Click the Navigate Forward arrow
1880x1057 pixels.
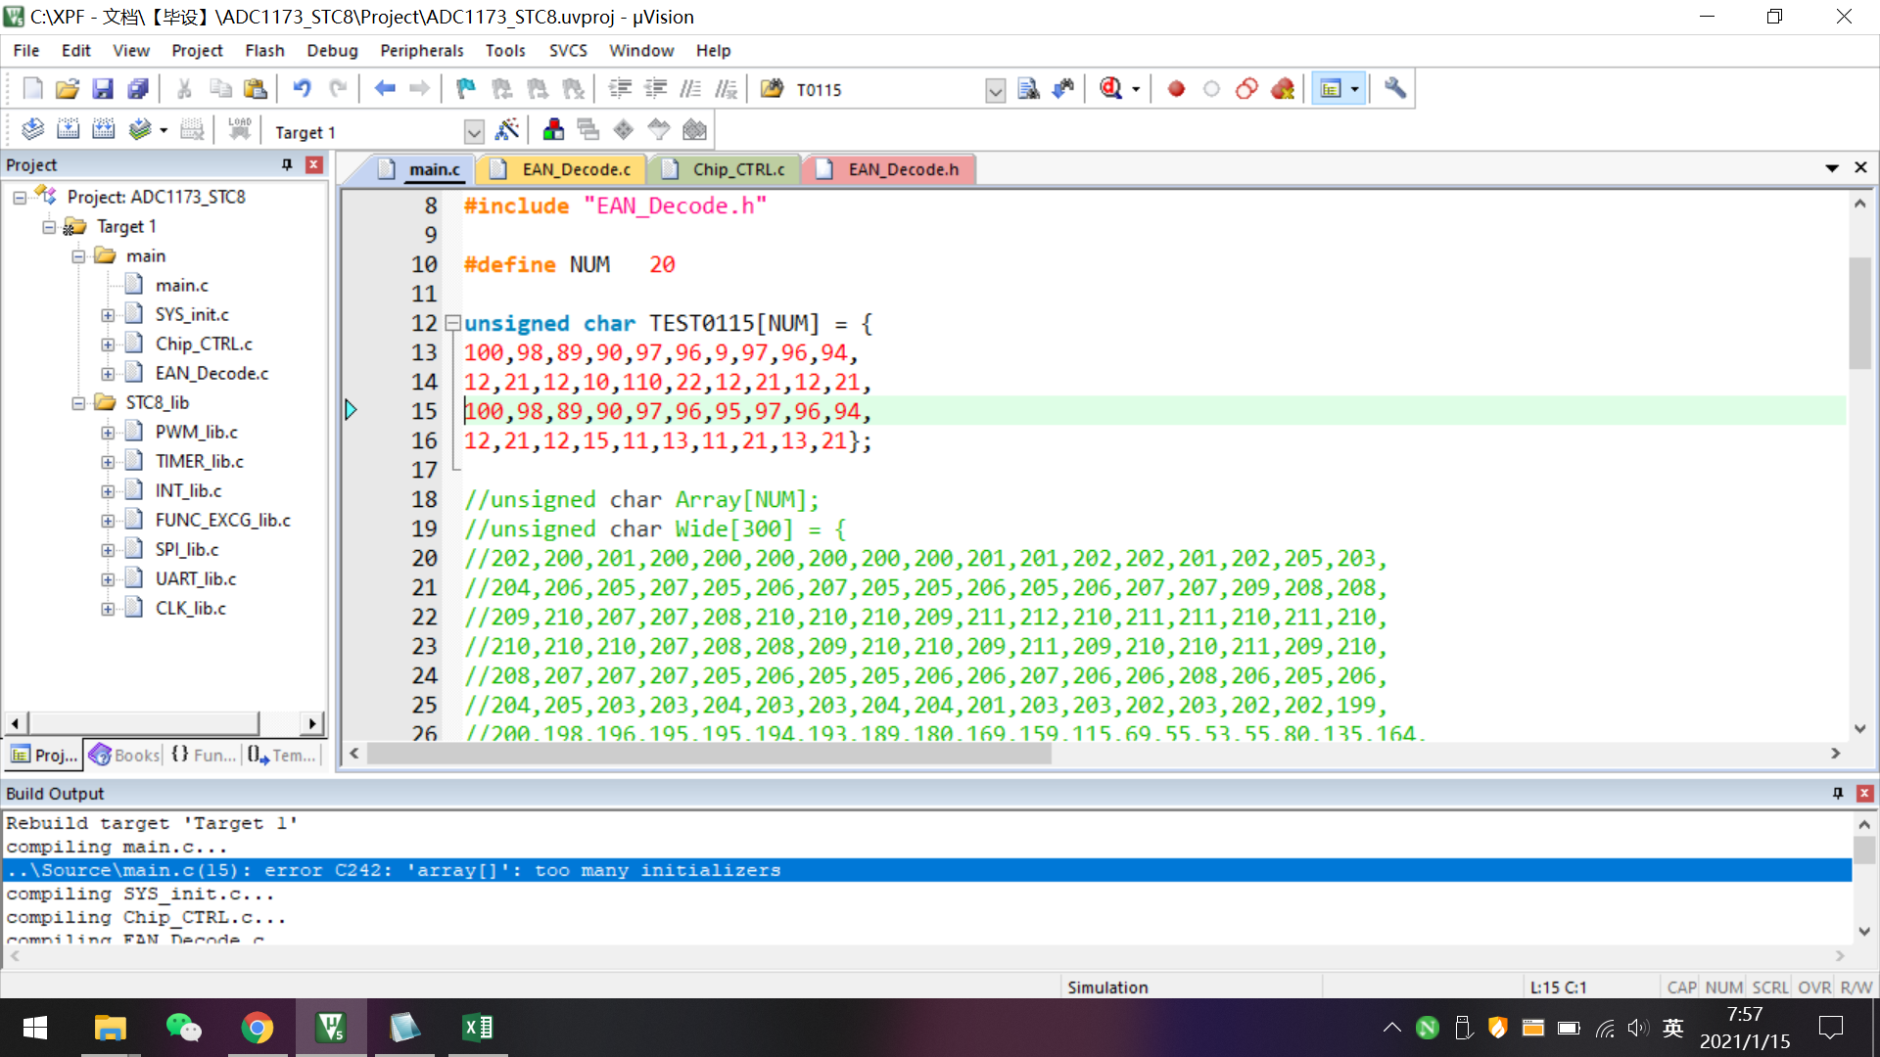tap(419, 89)
